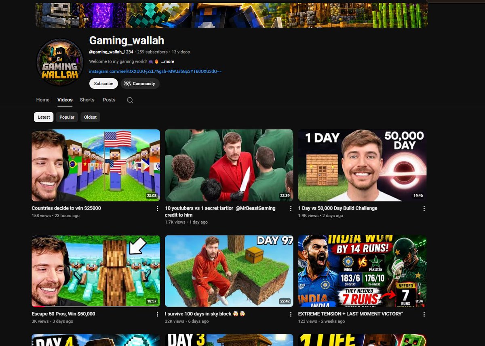Click the Gaming Wallah channel avatar
The image size is (485, 346).
point(60,62)
